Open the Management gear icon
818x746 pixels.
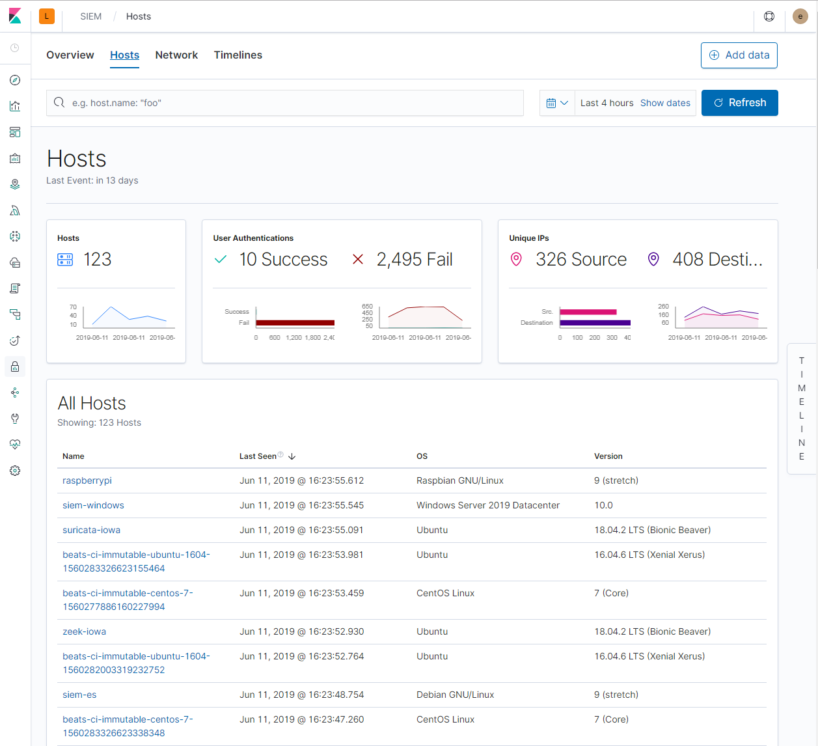coord(14,471)
